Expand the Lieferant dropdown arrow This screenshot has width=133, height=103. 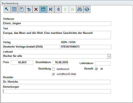pos(109,56)
